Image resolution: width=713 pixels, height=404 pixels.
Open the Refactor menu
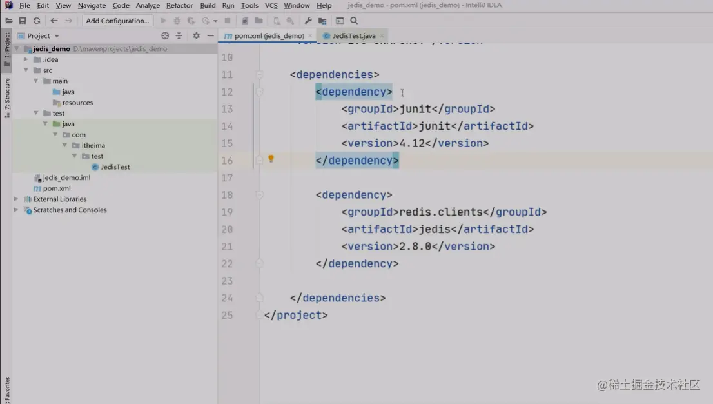[180, 5]
